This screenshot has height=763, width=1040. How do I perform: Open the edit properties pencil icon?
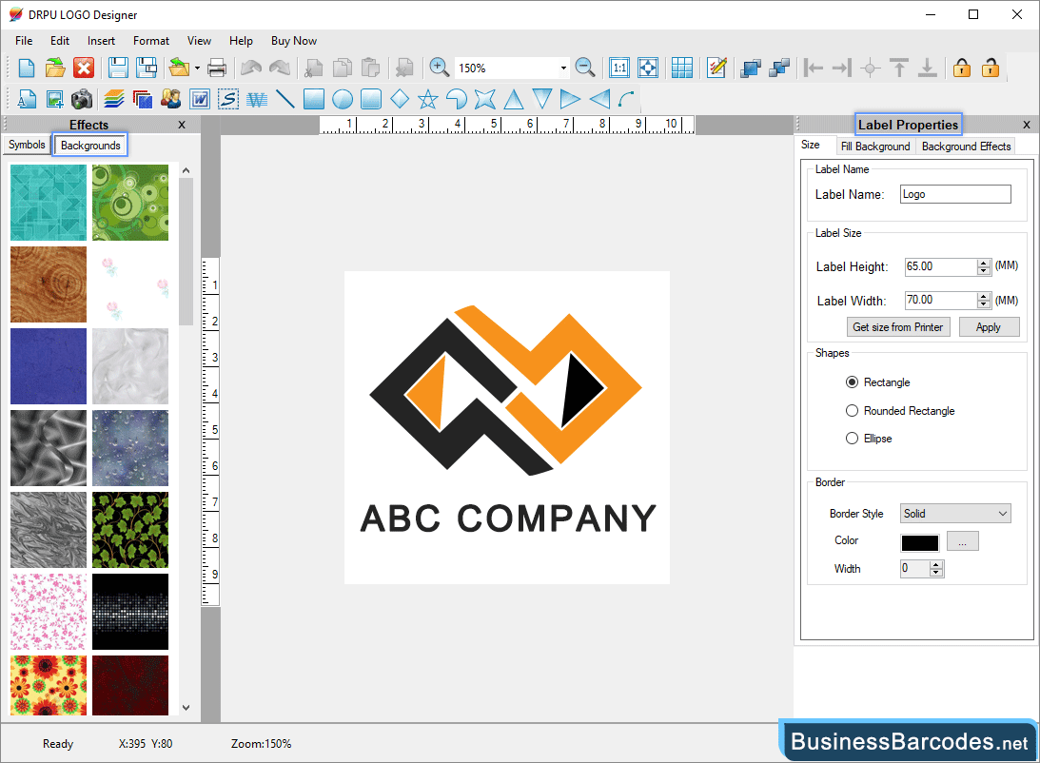(717, 68)
